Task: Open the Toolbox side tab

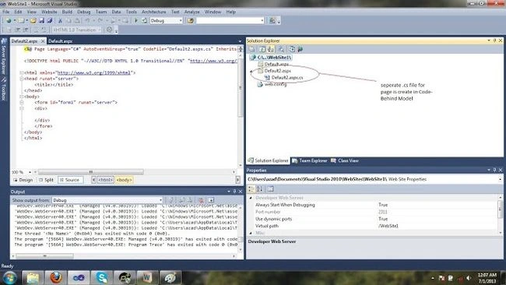Action: pos(4,90)
